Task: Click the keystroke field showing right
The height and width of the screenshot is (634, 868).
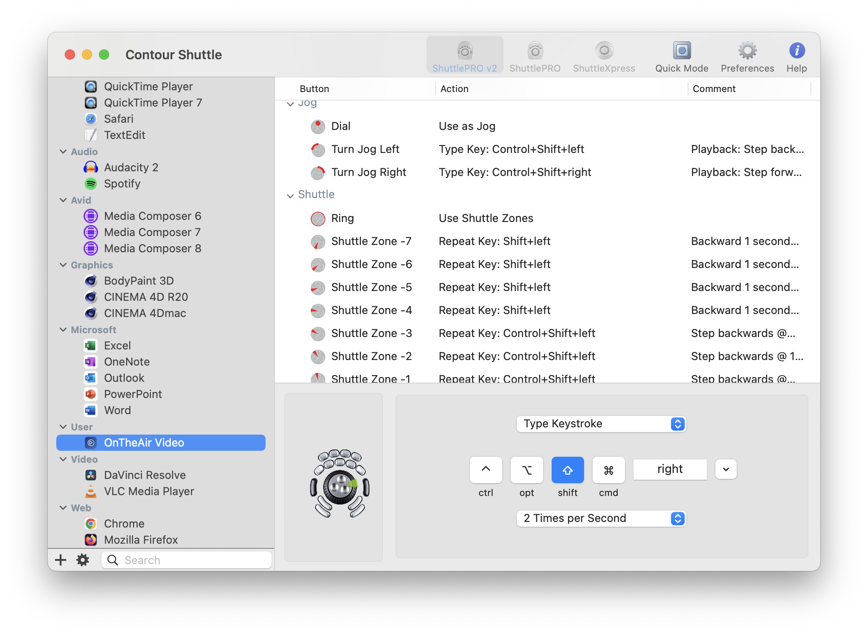Action: pyautogui.click(x=670, y=470)
